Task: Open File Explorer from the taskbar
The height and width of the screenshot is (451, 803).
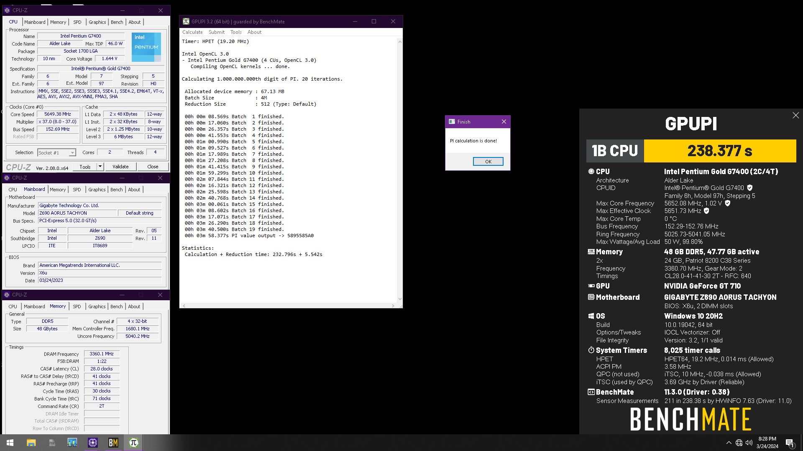Action: pos(31,443)
